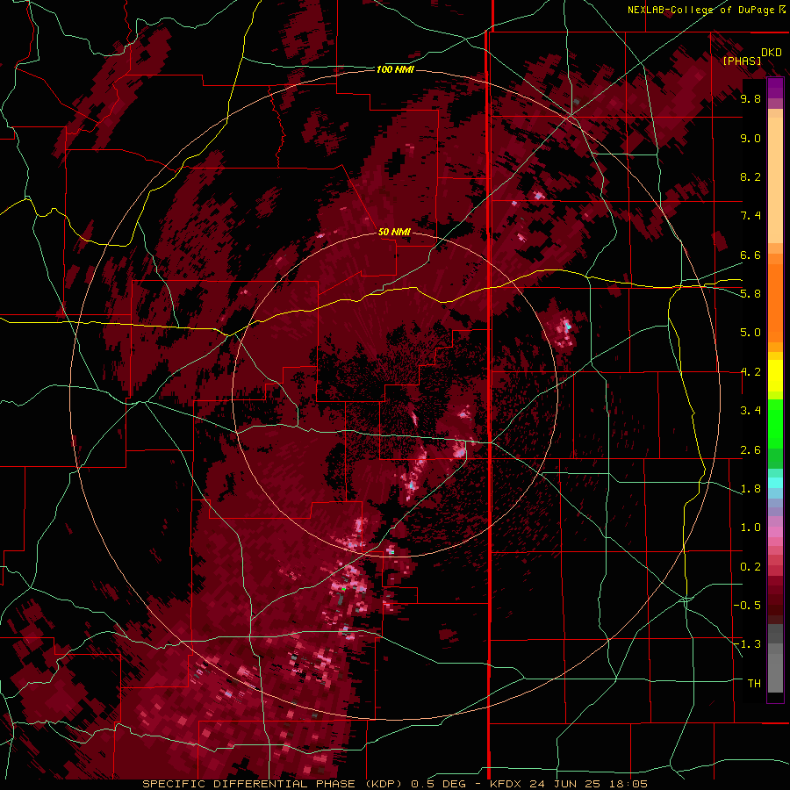Viewport: 790px width, 790px height.
Task: Pick the pink segment near 1.0 on the color bar
Action: point(775,532)
